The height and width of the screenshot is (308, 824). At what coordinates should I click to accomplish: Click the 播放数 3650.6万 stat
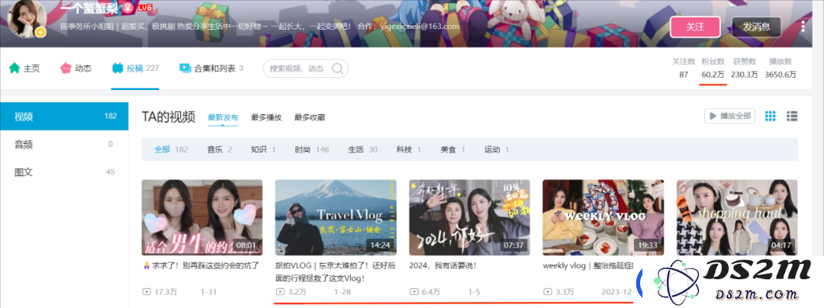click(781, 68)
